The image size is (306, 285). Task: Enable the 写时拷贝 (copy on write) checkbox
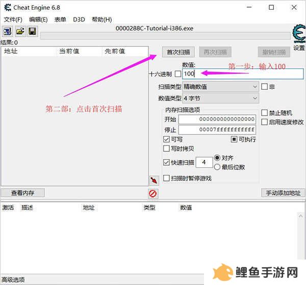[x=166, y=148]
